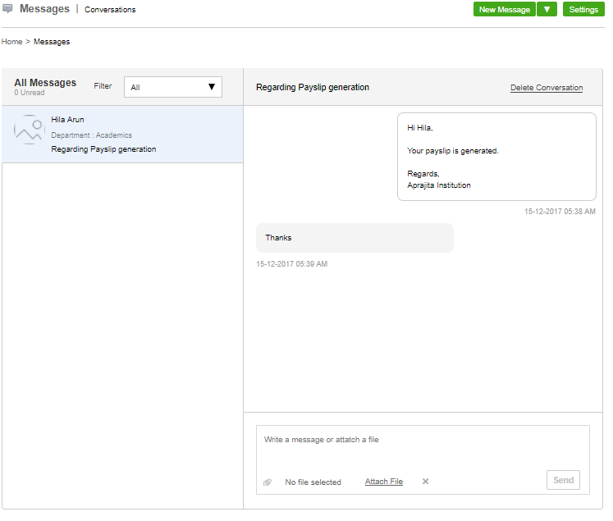Click the Messages speech bubble icon

pyautogui.click(x=8, y=10)
